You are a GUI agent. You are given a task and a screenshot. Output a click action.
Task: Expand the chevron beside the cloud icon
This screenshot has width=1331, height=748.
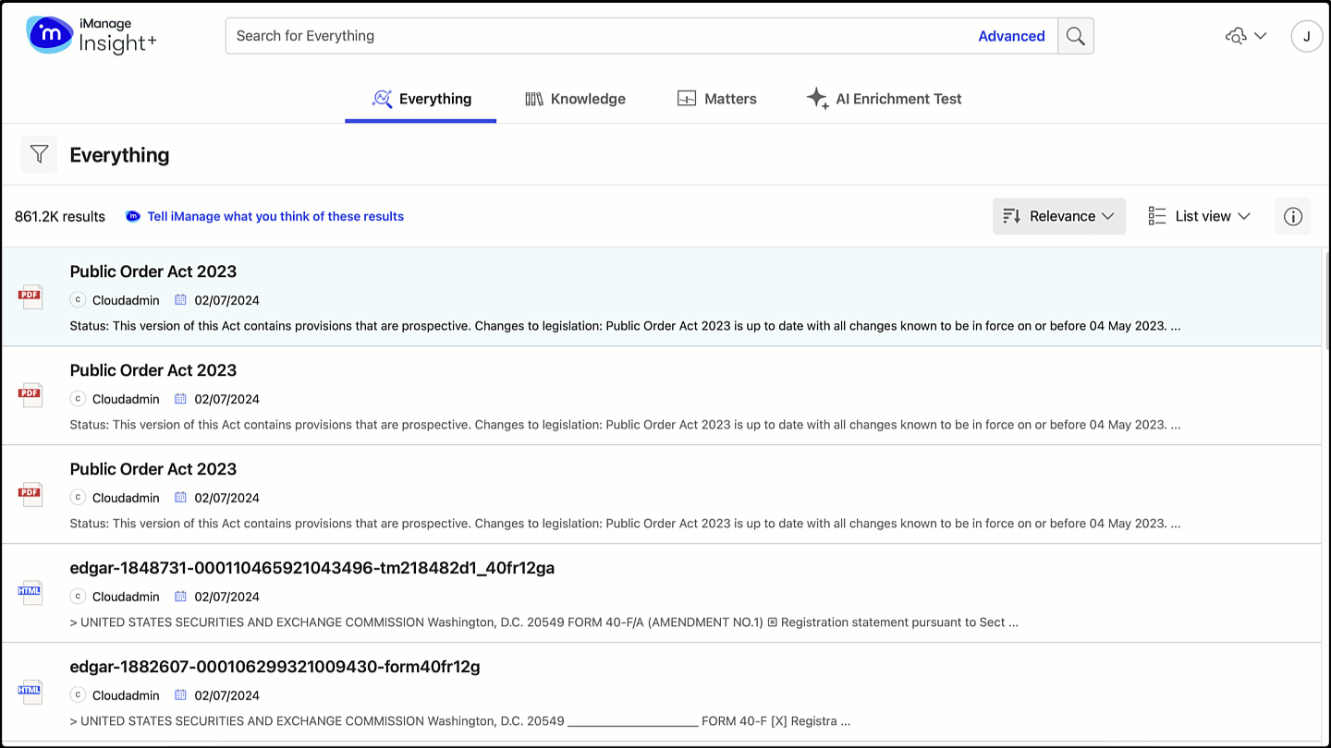(x=1260, y=36)
